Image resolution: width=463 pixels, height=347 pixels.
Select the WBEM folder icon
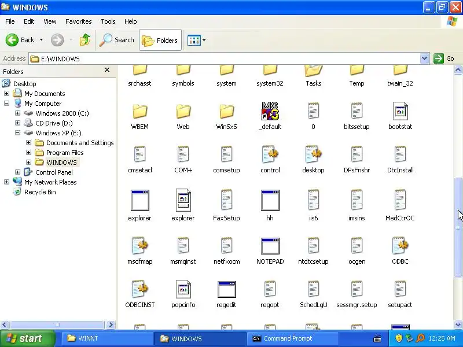coord(139,112)
